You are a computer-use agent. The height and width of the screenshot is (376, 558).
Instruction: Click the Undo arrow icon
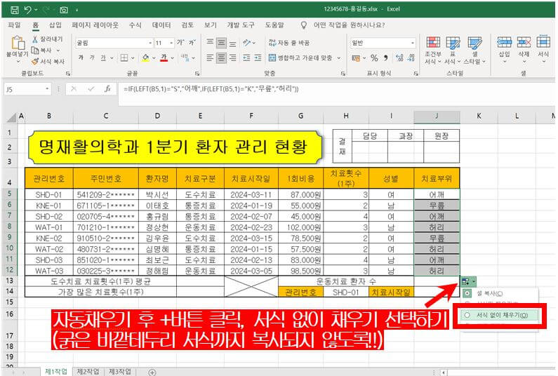pos(27,10)
